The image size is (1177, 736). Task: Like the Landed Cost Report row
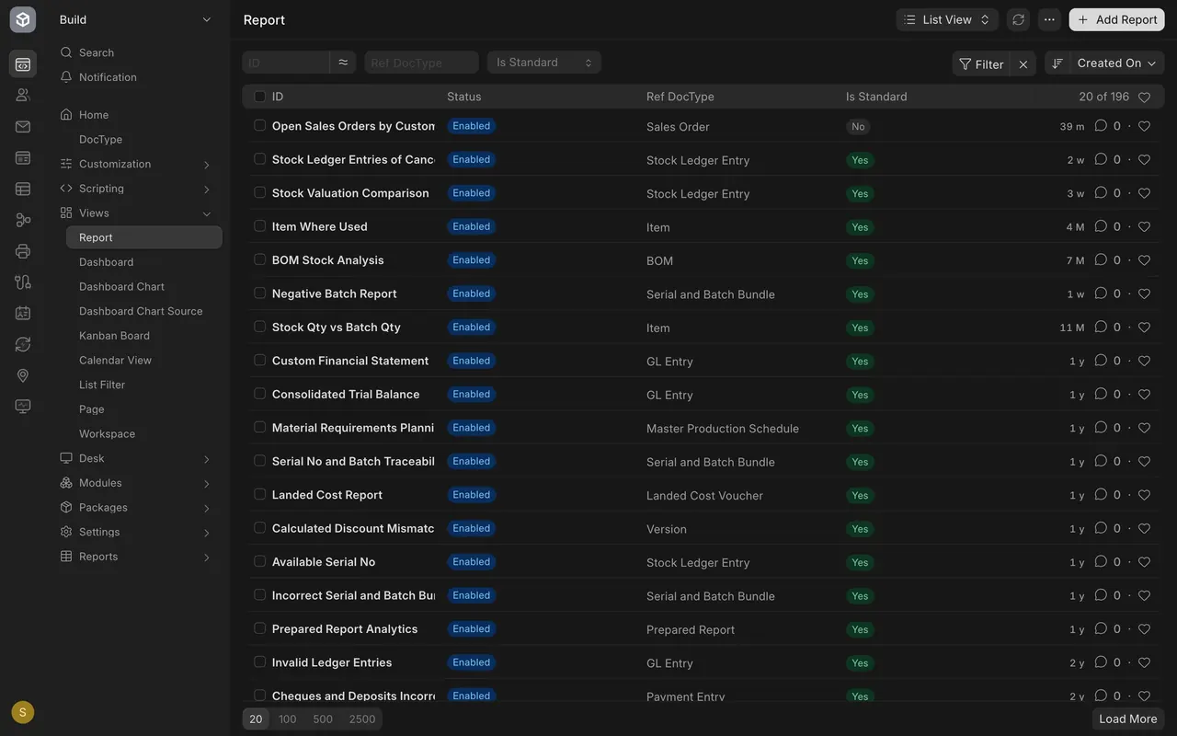point(1145,495)
